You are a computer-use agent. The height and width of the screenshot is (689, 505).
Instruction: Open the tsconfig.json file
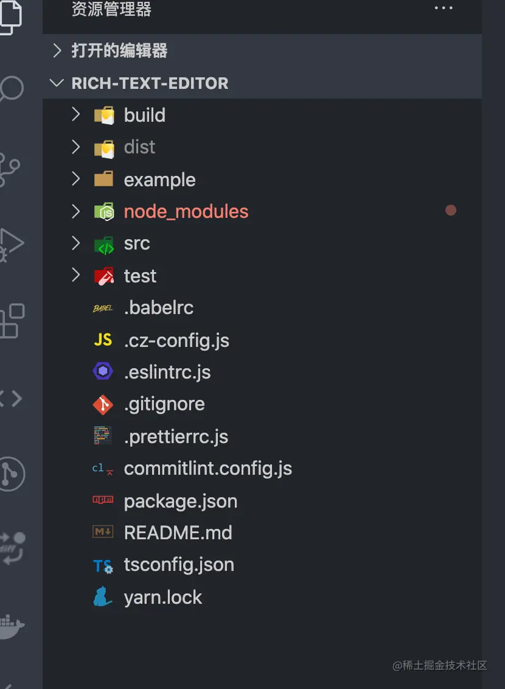click(x=179, y=565)
